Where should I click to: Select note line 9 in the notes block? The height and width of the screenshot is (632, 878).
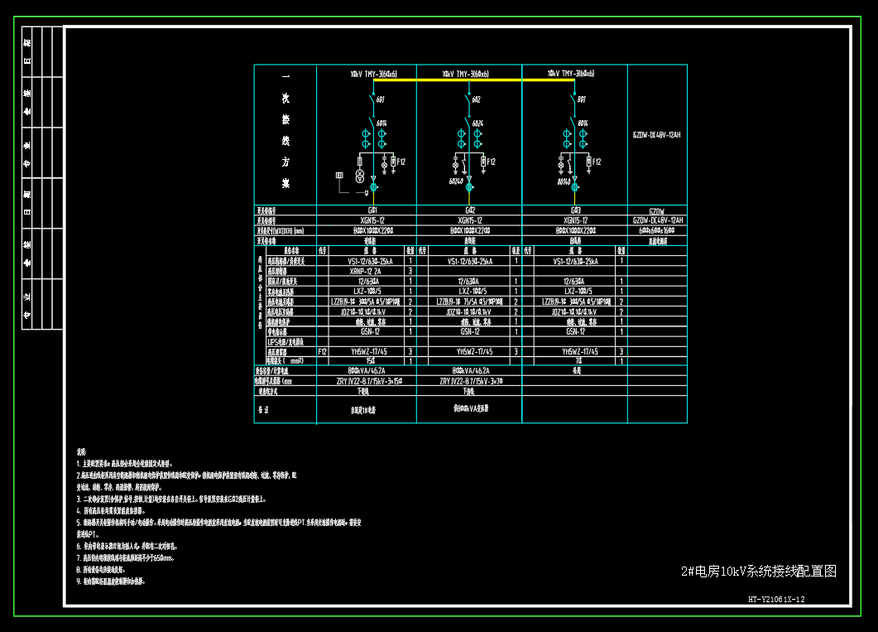[x=111, y=581]
